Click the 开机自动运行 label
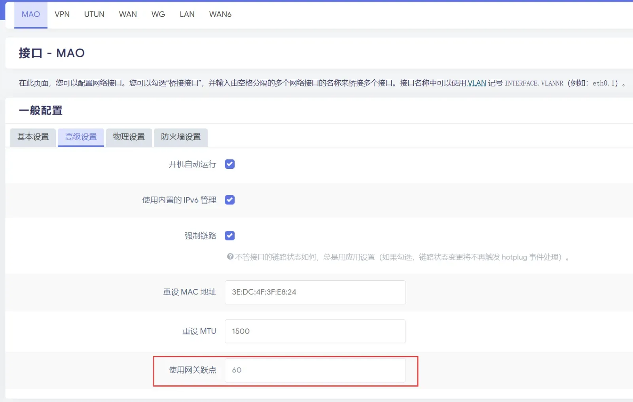The image size is (633, 402). [x=192, y=164]
